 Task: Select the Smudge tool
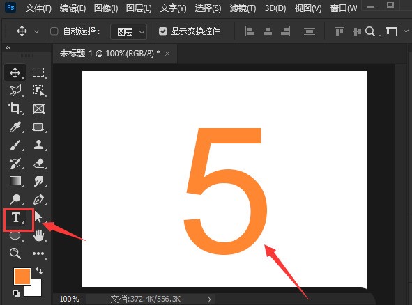[38, 181]
